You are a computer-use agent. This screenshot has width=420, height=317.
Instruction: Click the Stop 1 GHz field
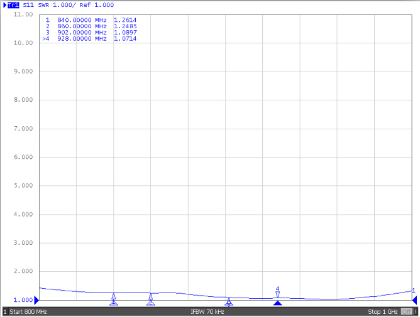tap(382, 311)
